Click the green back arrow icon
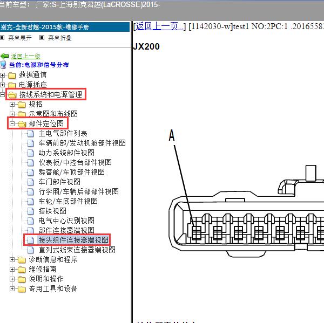The height and width of the screenshot is (323, 324). coord(4,56)
